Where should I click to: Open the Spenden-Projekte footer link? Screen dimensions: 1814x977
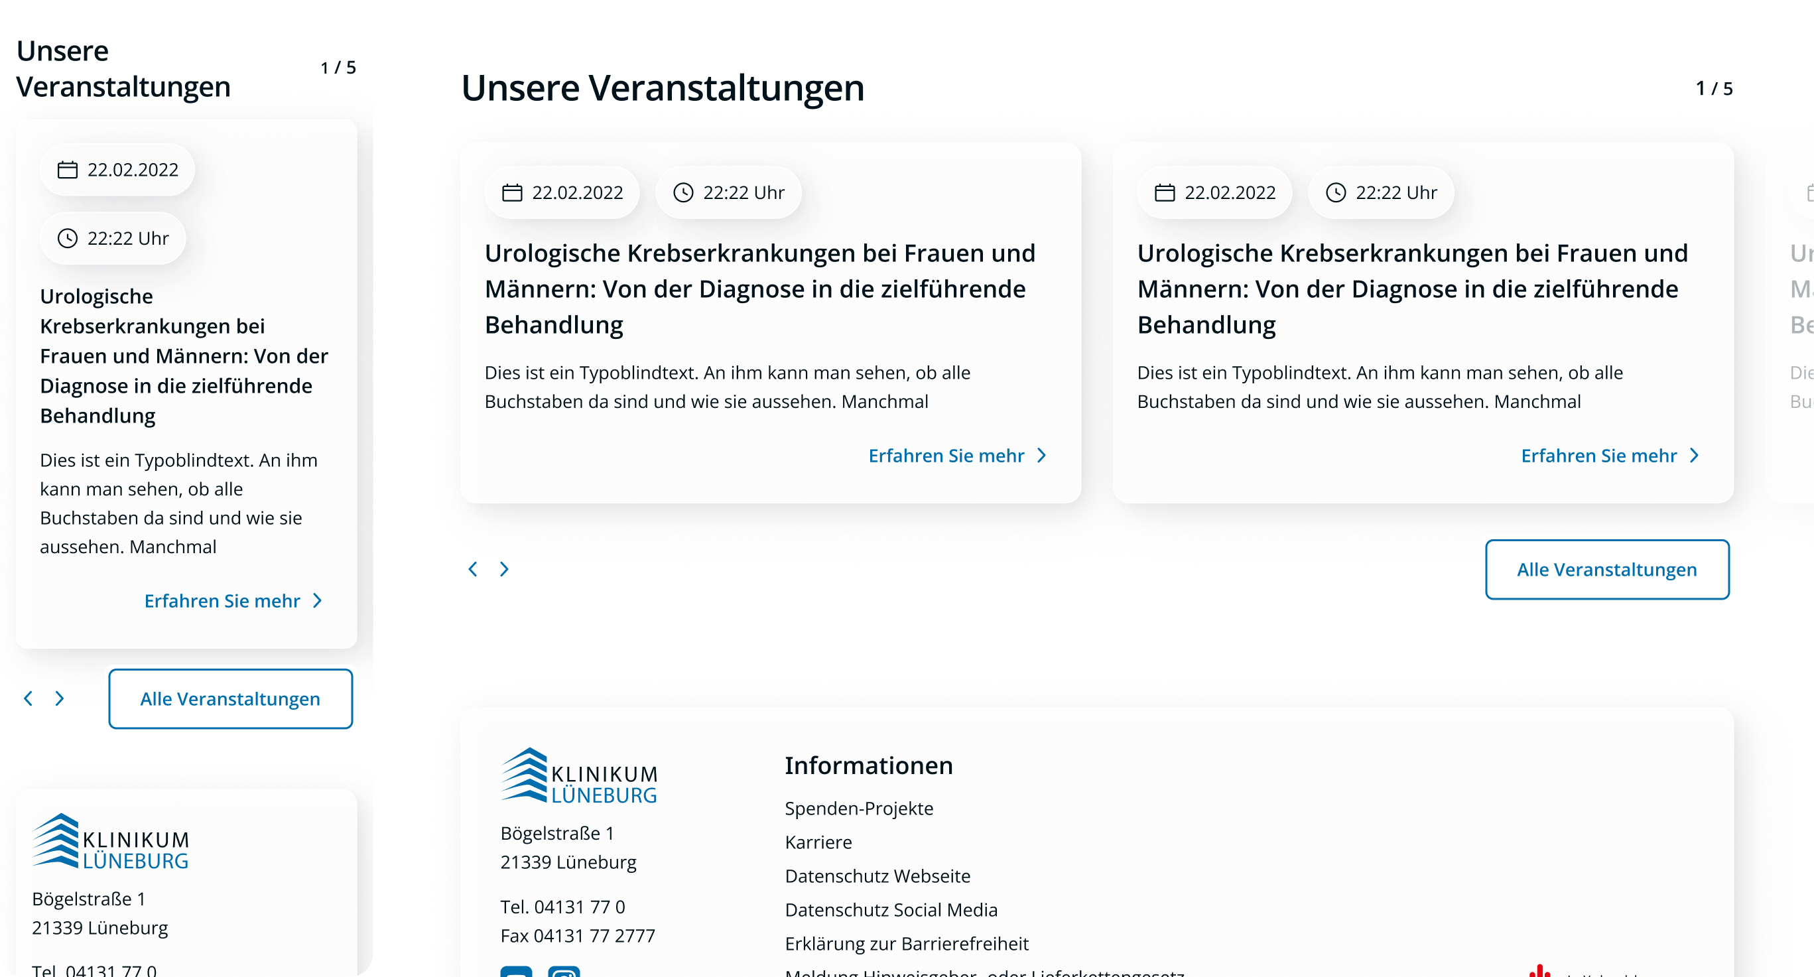[x=858, y=809]
